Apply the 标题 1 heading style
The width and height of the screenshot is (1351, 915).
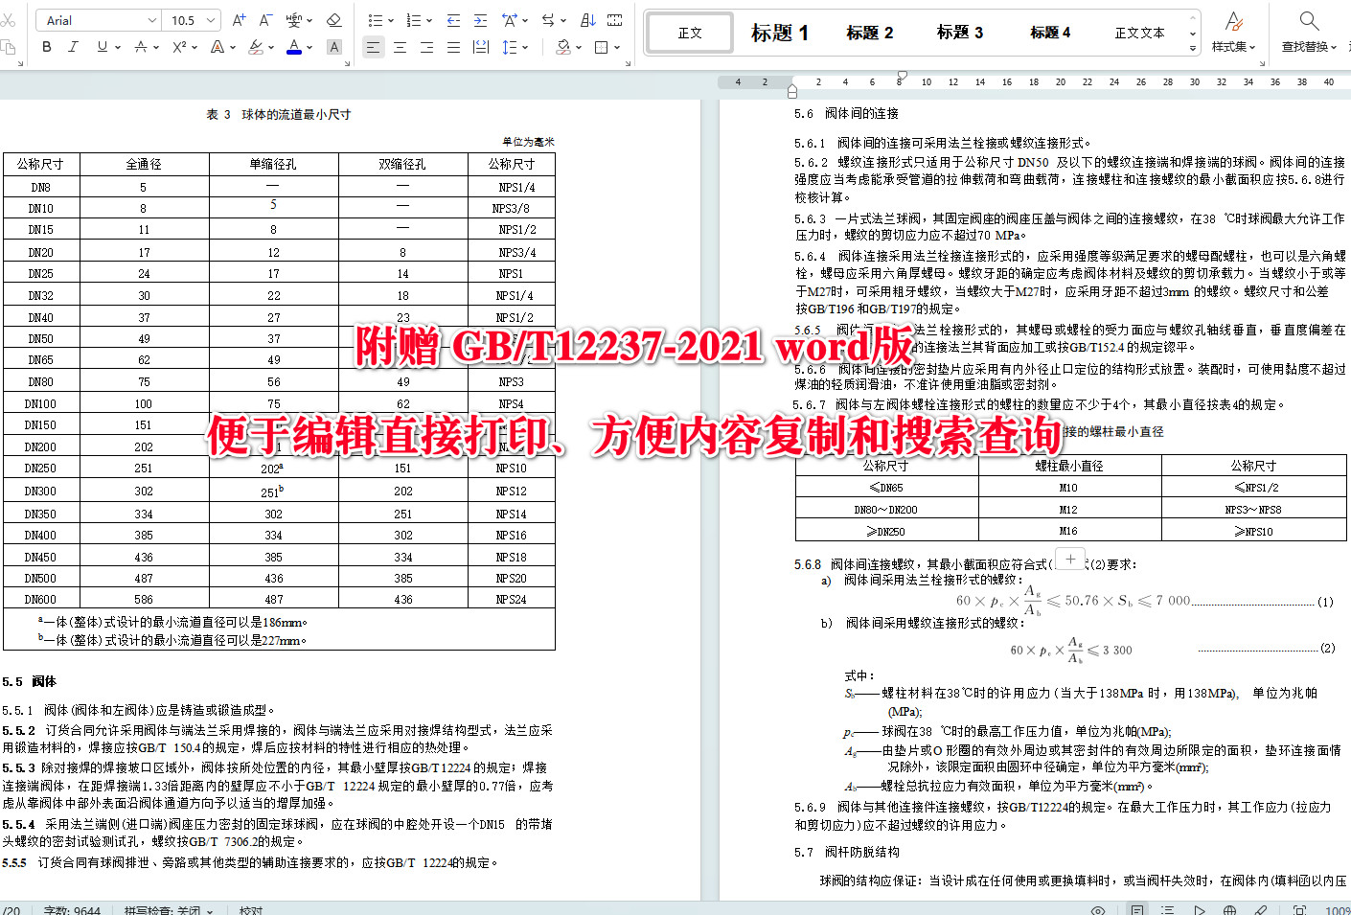tap(781, 32)
